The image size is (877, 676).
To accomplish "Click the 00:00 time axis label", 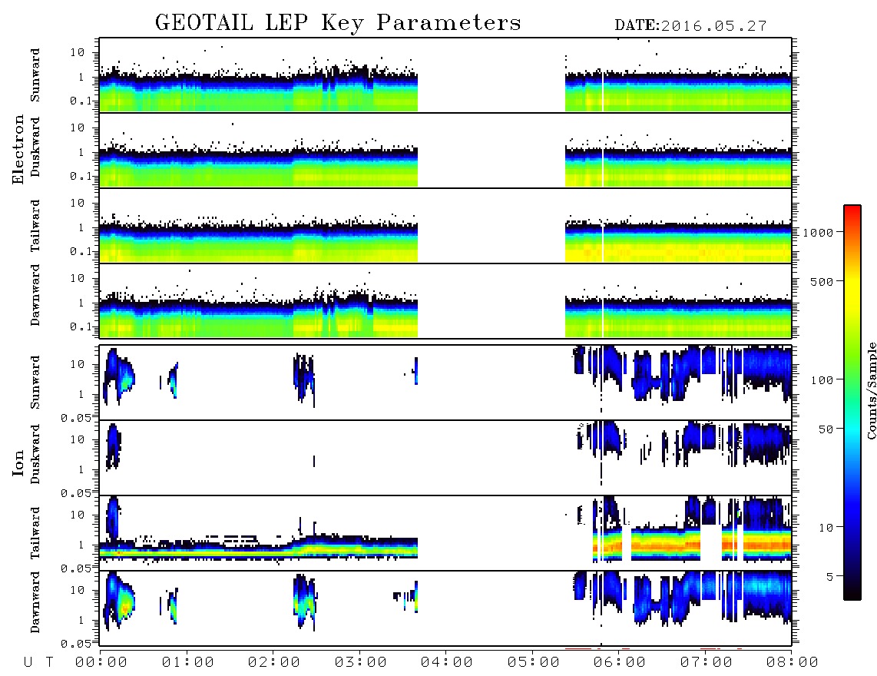I will click(101, 663).
